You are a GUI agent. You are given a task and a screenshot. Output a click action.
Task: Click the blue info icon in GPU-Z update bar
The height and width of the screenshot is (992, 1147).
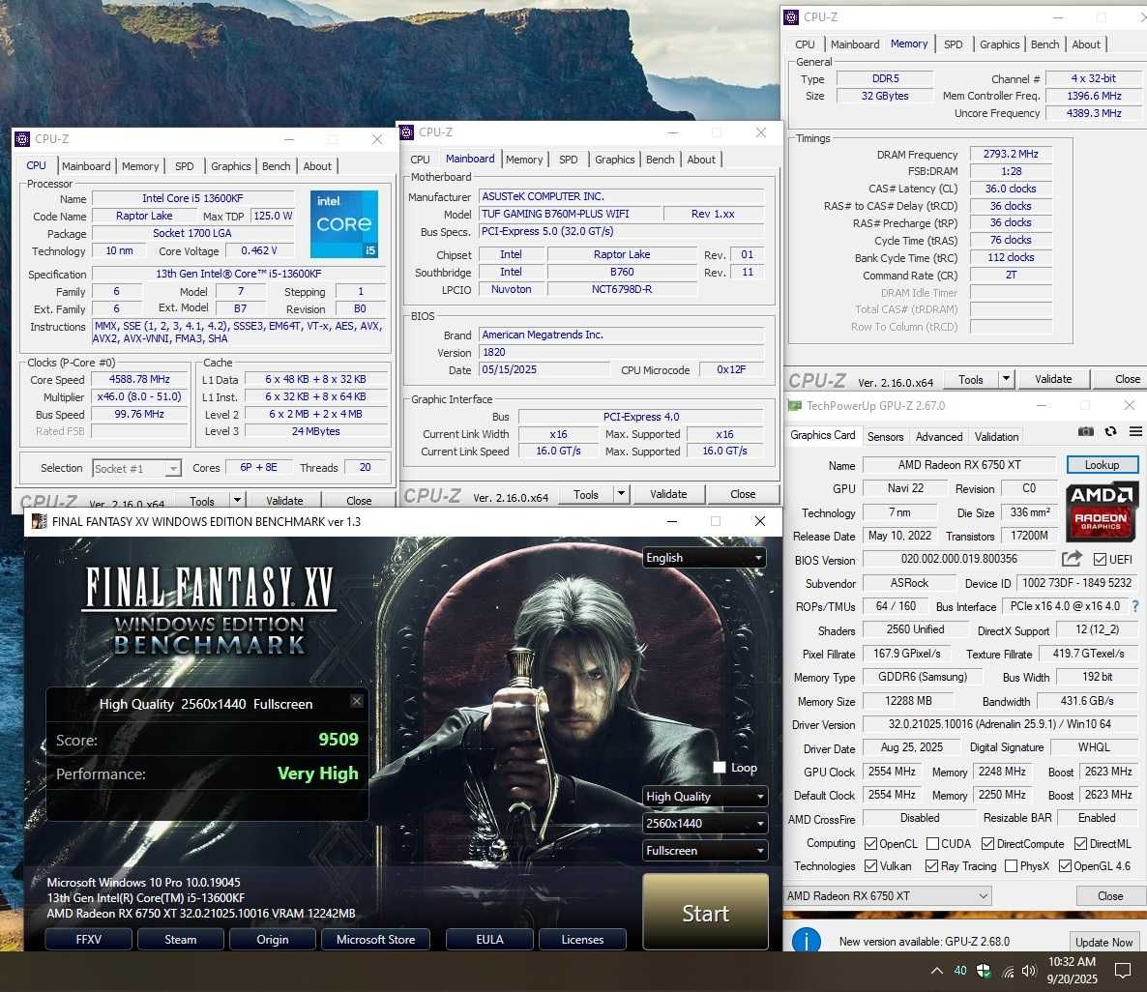click(x=807, y=940)
